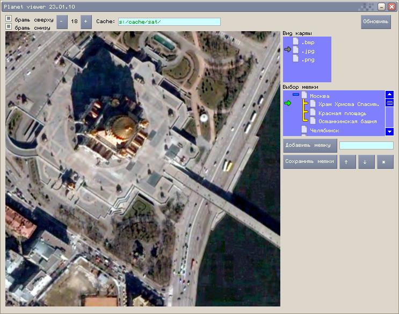Click the document icon beside Москва

(304, 95)
